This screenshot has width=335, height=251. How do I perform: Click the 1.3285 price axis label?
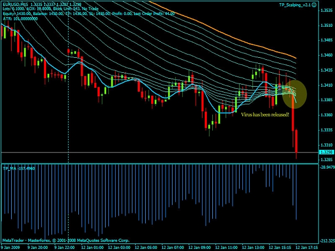tap(326, 159)
